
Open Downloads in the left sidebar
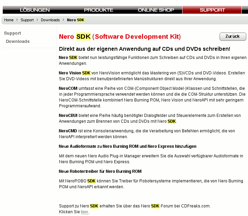[17, 41]
